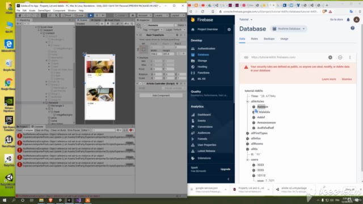Click the Add Component button
The width and height of the screenshot is (363, 204).
(161, 95)
